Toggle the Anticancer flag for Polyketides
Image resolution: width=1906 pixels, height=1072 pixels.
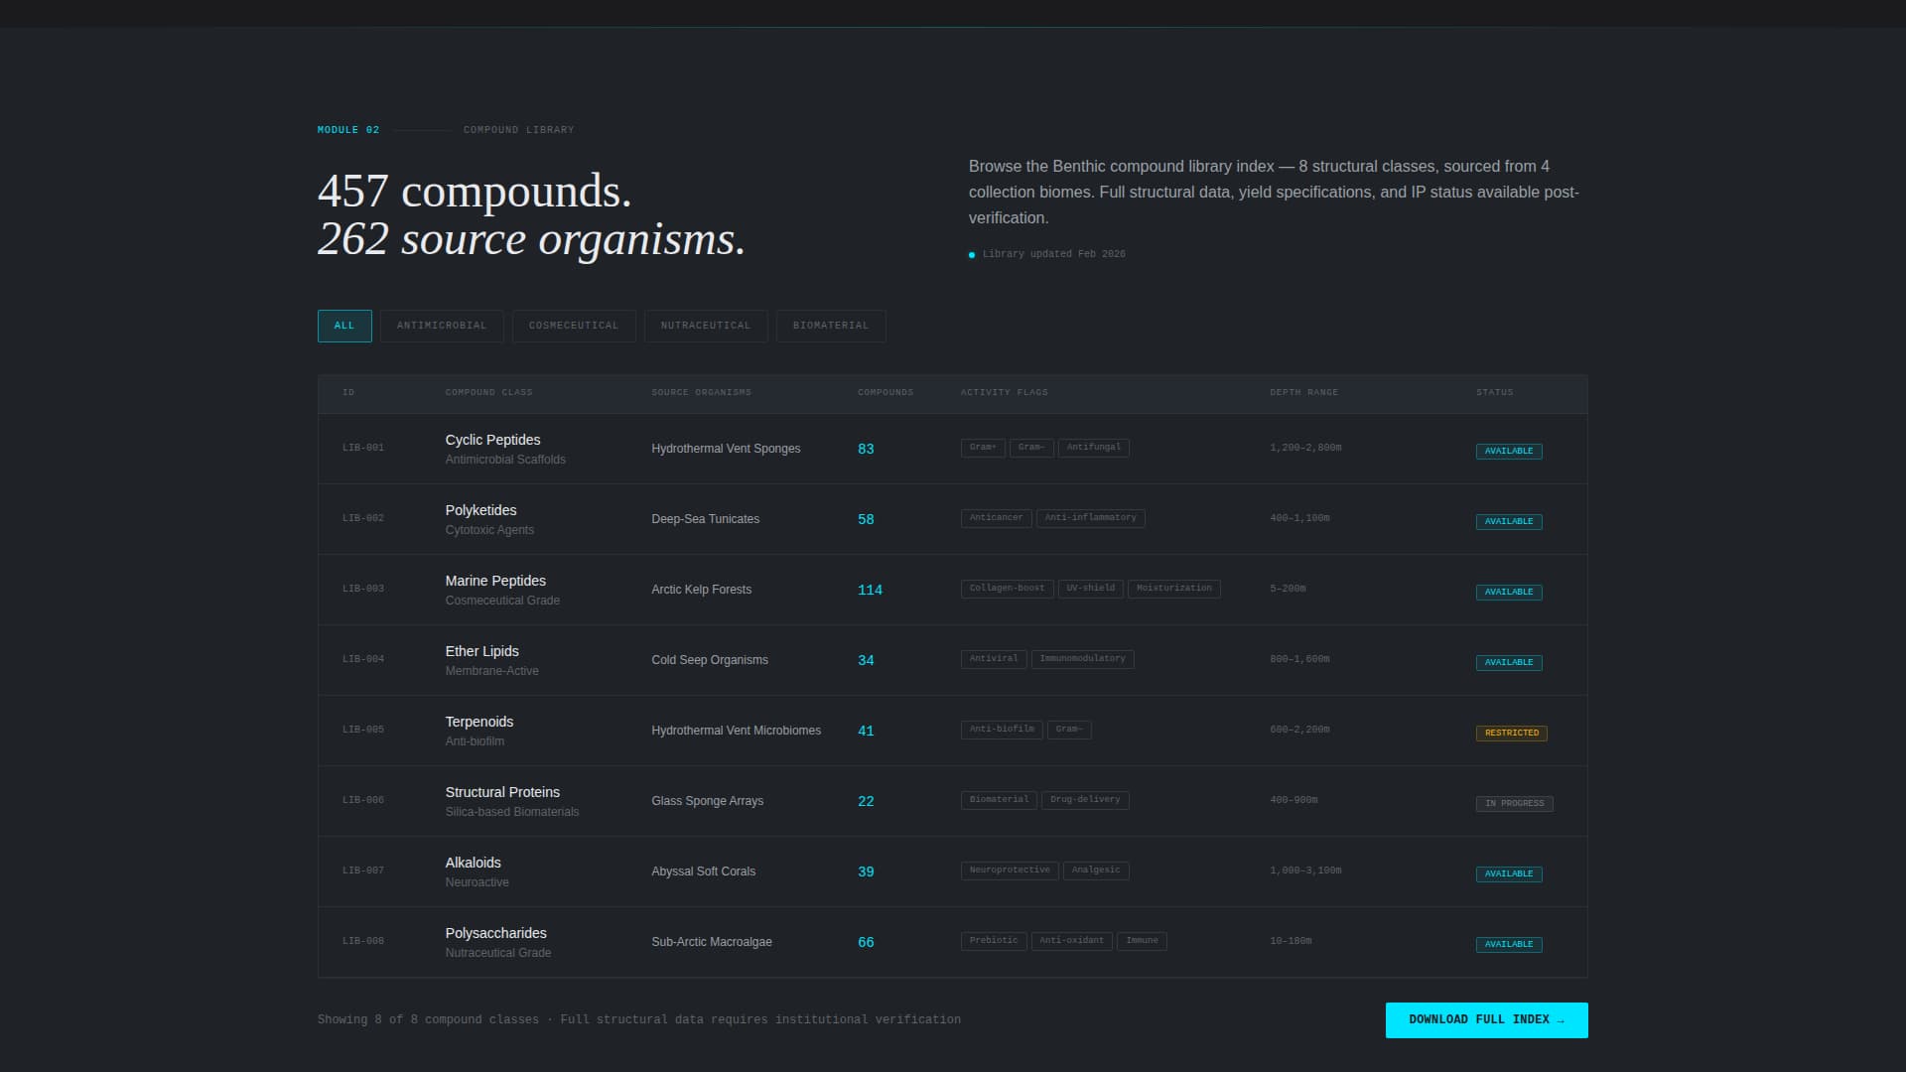(x=996, y=517)
